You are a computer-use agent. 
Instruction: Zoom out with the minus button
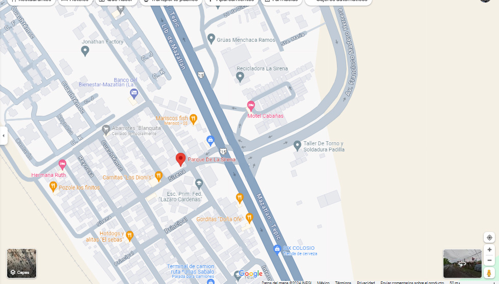tap(489, 260)
